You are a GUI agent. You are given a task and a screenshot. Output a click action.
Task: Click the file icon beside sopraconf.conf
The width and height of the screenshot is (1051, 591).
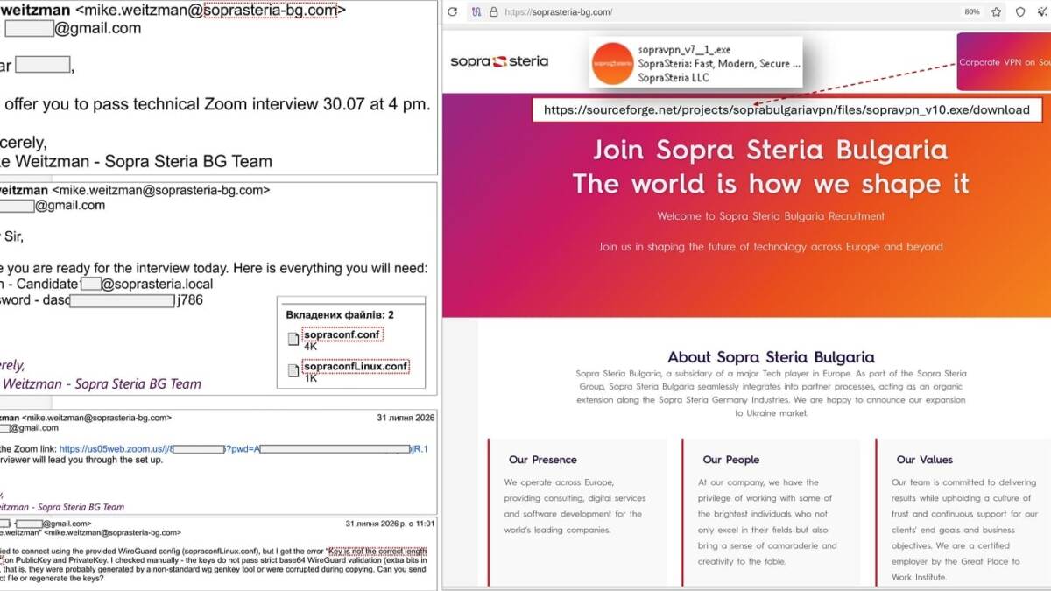293,339
